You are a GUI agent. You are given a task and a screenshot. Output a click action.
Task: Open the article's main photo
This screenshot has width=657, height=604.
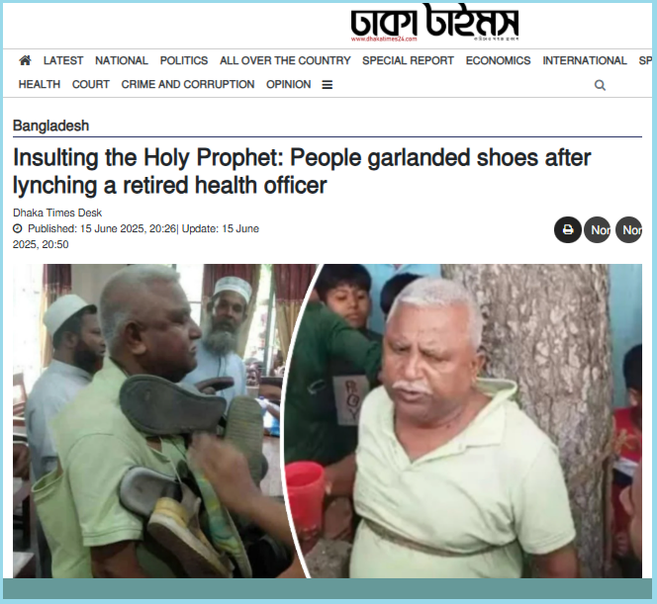point(328,421)
